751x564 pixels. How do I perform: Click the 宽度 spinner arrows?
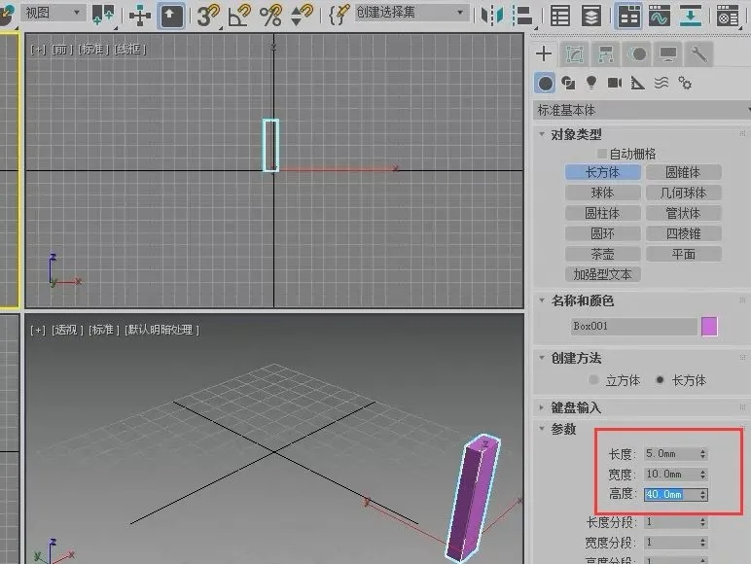[702, 474]
